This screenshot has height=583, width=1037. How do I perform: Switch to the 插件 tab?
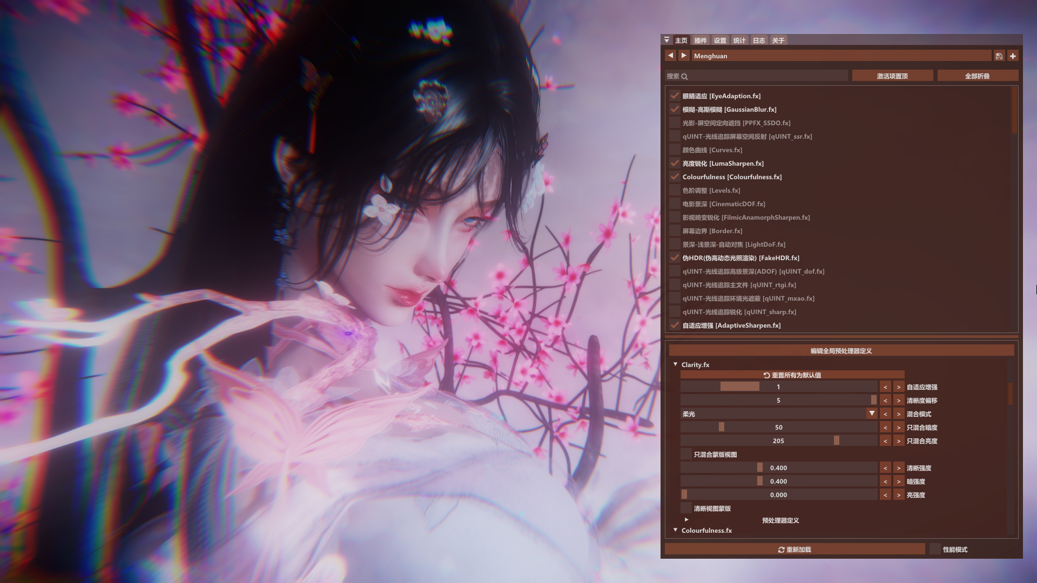coord(701,40)
